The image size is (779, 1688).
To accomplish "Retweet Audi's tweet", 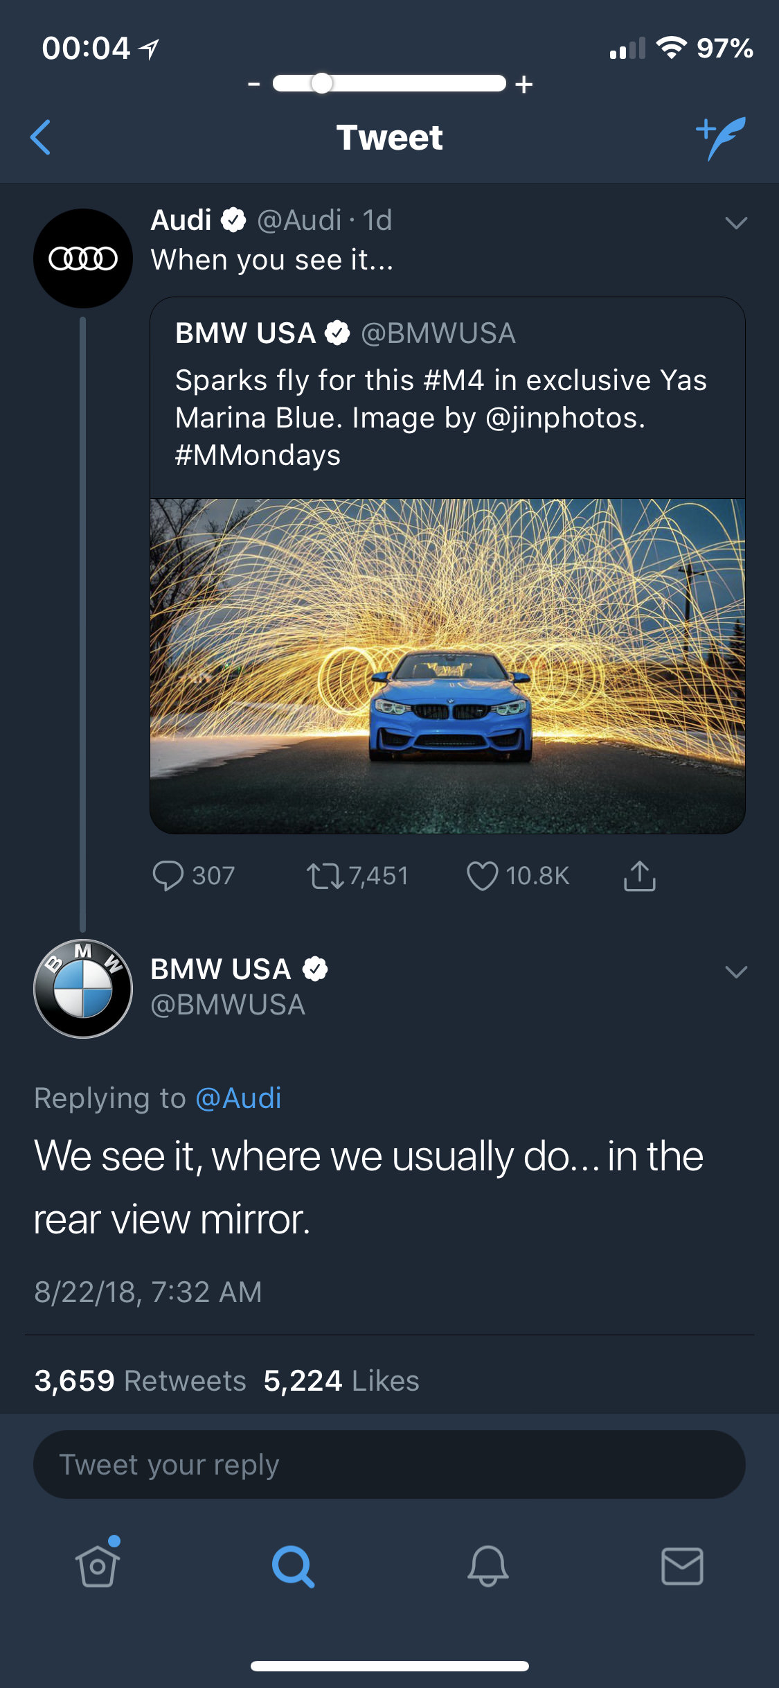I will point(325,875).
